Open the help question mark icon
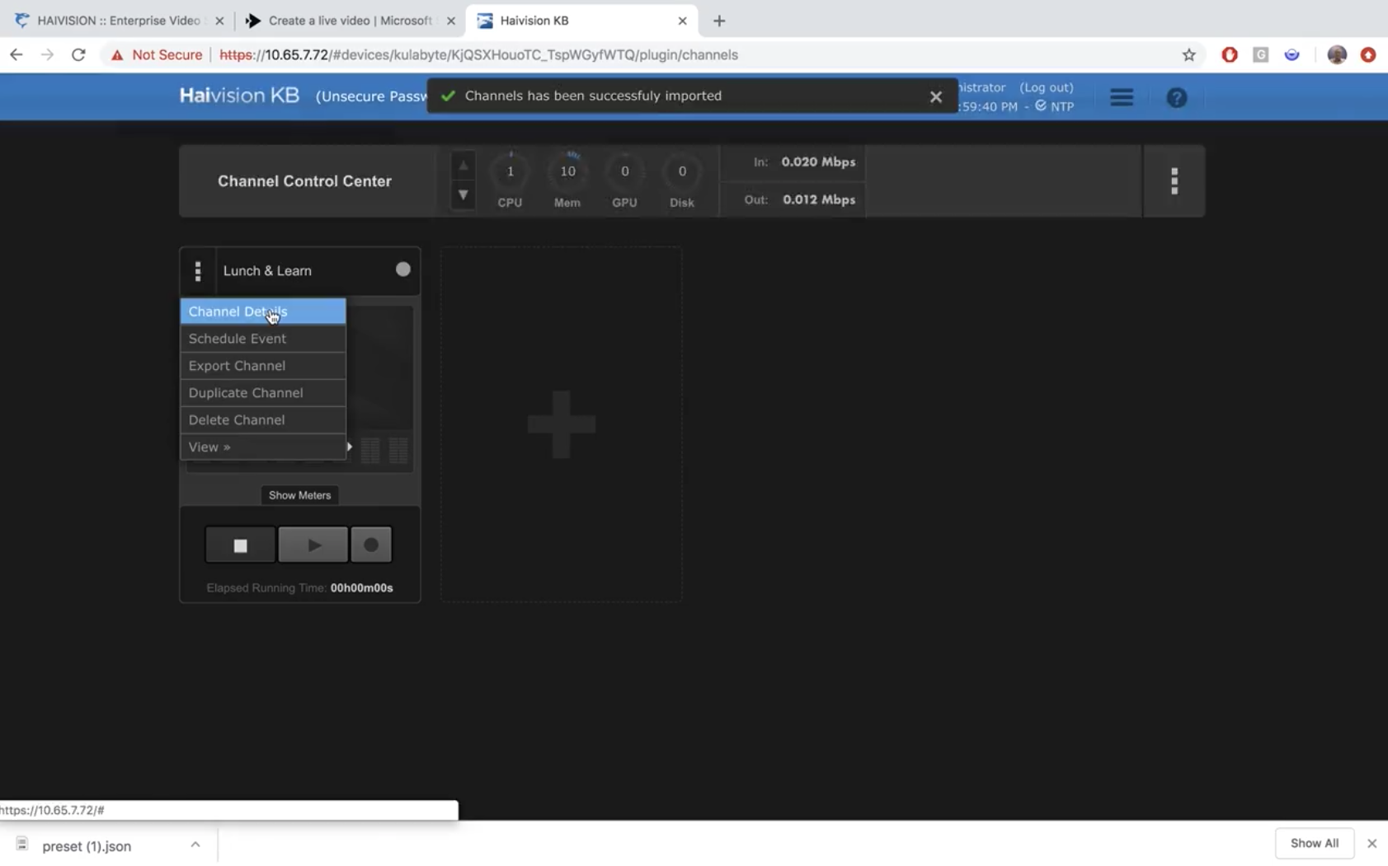The width and height of the screenshot is (1388, 866). point(1177,98)
